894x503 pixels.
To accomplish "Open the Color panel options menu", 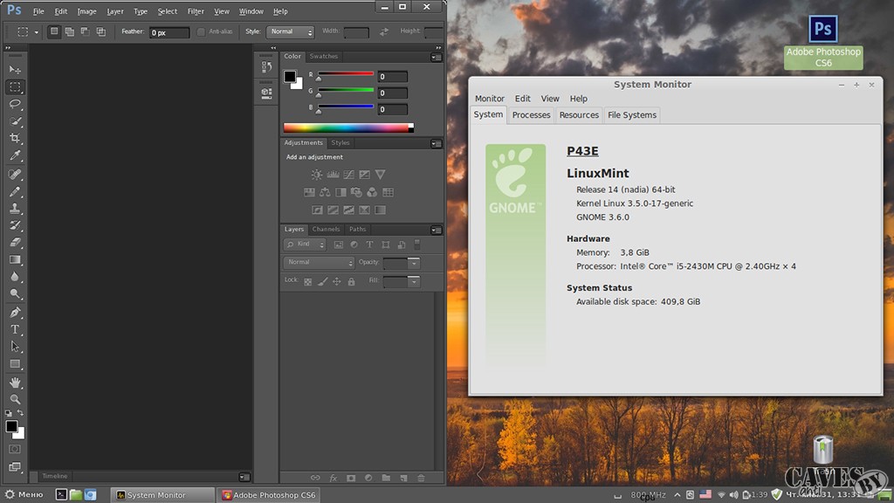I will [x=437, y=57].
